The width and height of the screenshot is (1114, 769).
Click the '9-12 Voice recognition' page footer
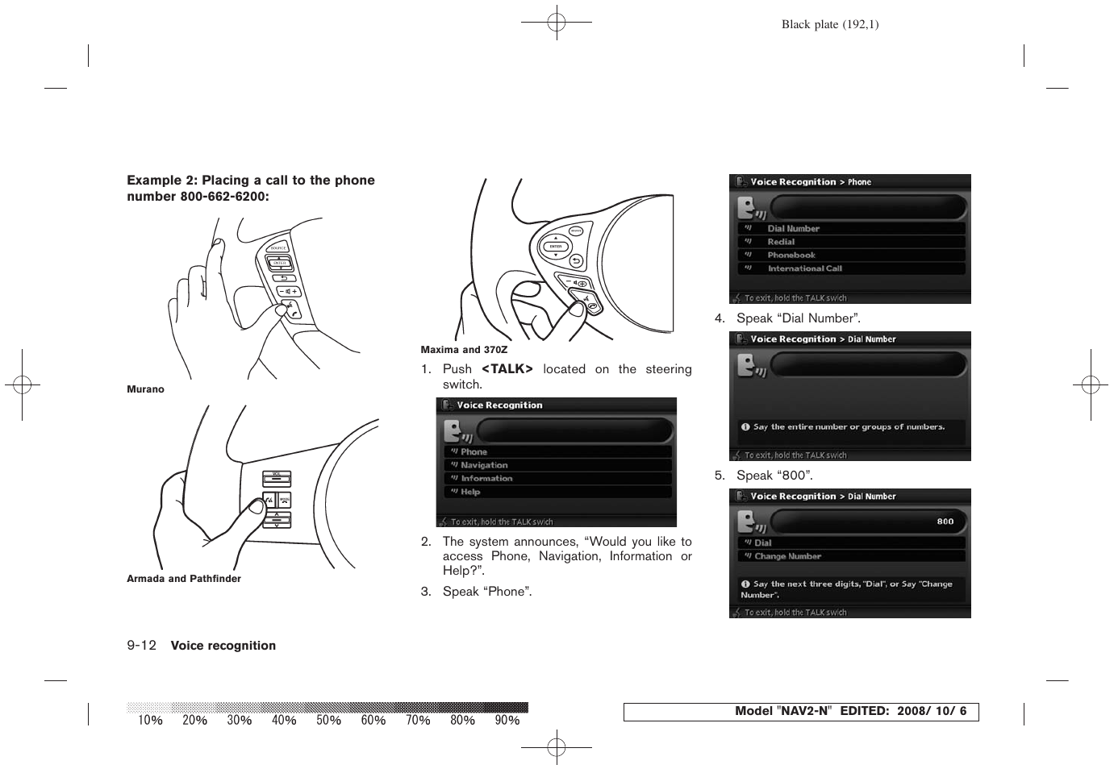[x=201, y=646]
